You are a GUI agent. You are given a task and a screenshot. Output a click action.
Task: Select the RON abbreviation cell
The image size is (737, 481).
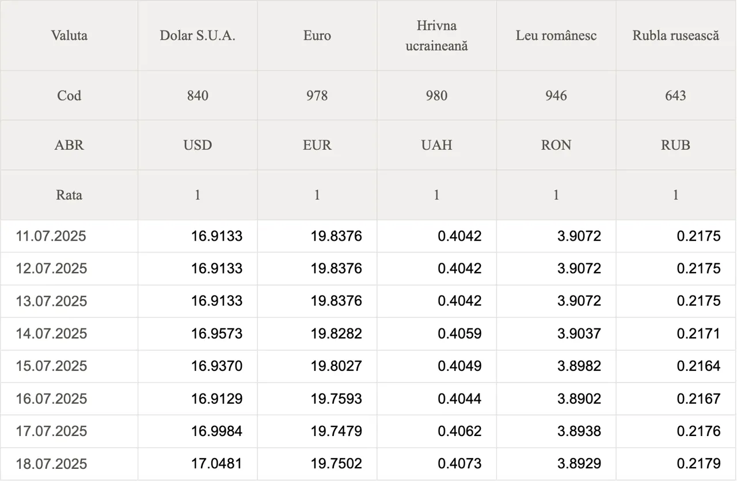tap(556, 145)
